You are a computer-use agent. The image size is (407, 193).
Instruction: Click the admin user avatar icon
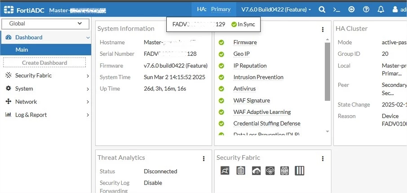395,9
